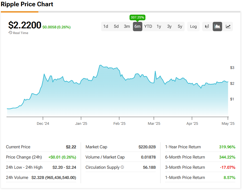Screen dimensions: 242x190
Task: Click the Current Price label
Action: (18, 147)
